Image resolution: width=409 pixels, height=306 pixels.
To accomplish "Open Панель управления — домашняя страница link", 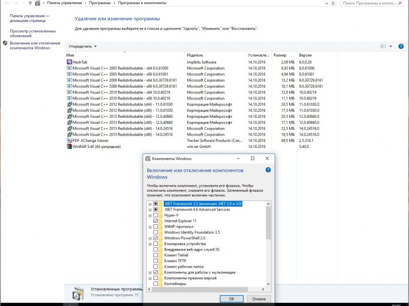I will point(30,18).
